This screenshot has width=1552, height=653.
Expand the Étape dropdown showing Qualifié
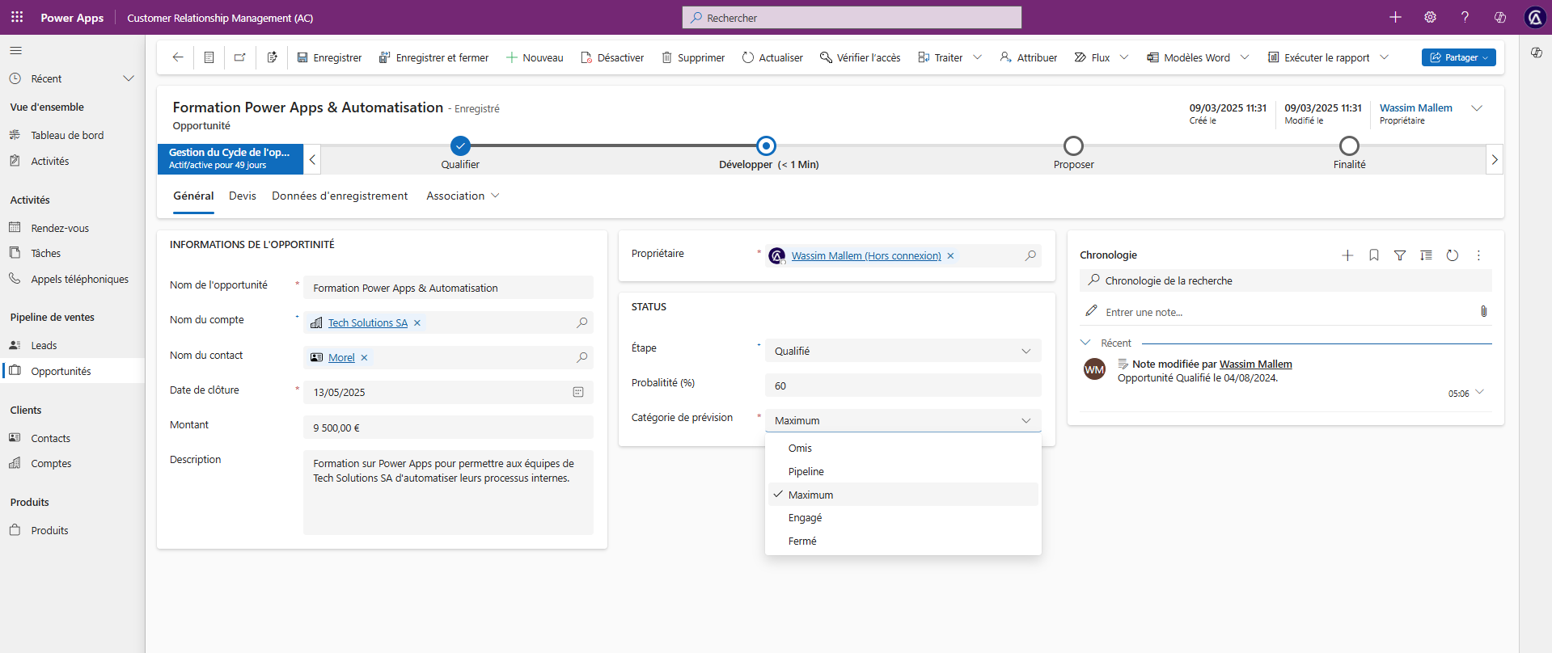click(903, 351)
